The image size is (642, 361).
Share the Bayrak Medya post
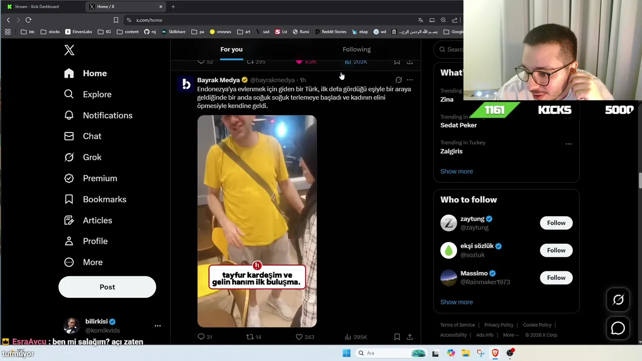410,337
